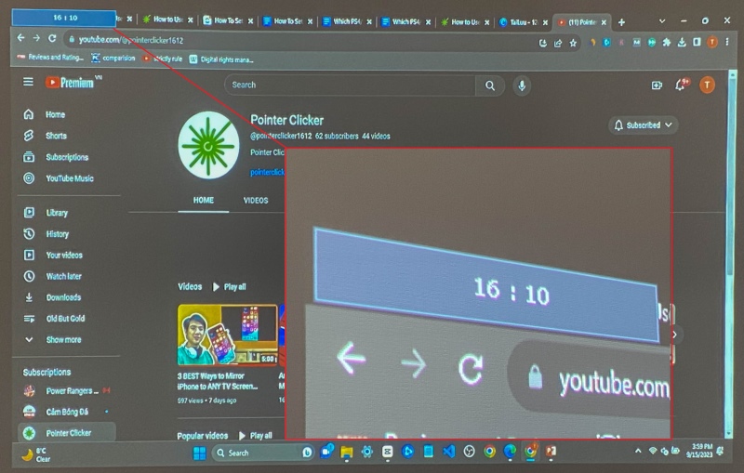Switch to the TaiLuu browser tab

click(x=523, y=22)
